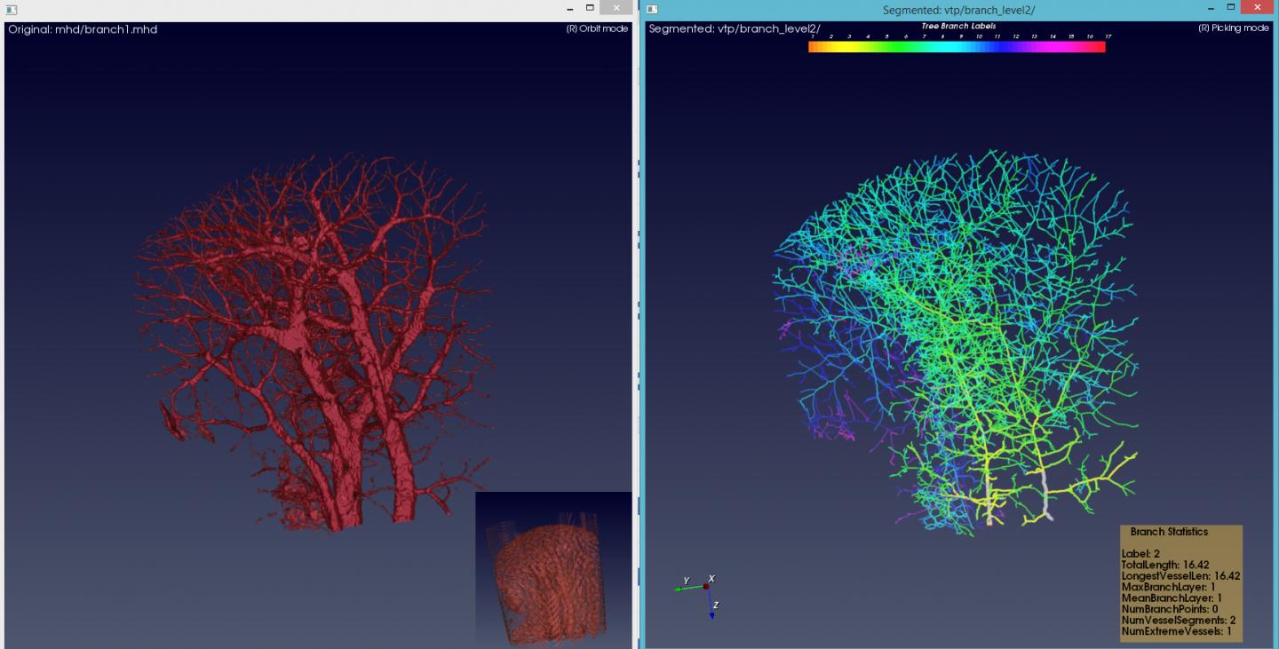Click the Segmented window title bar text
Viewport: 1279px width, 649px height.
[958, 10]
